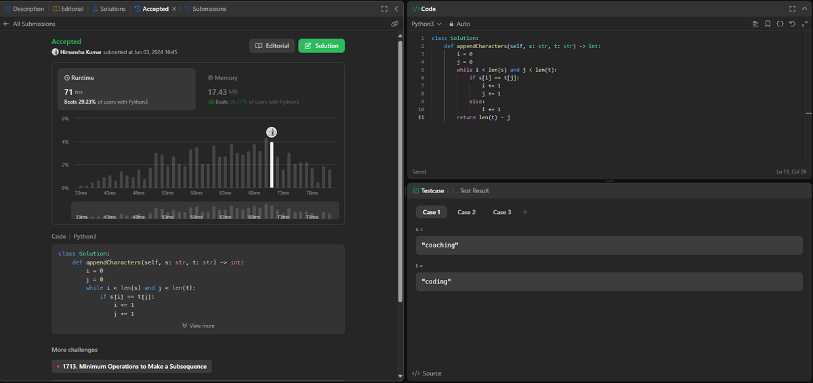813x383 pixels.
Task: Edit the t input field "coding"
Action: point(609,281)
